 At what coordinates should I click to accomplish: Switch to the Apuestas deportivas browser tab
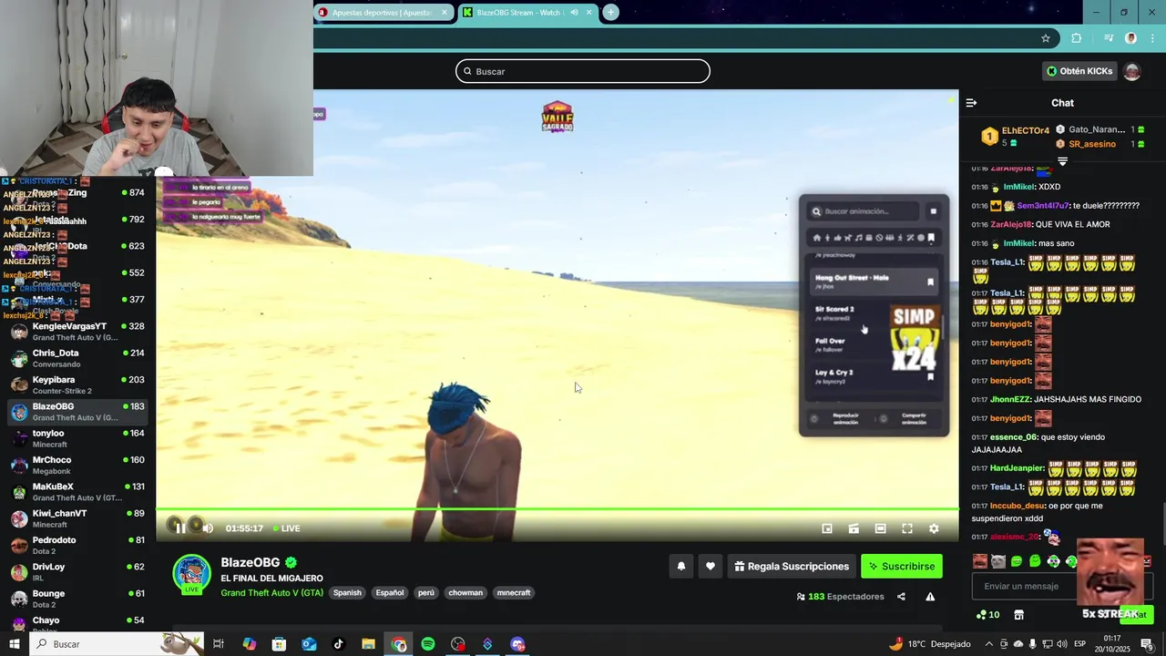384,12
